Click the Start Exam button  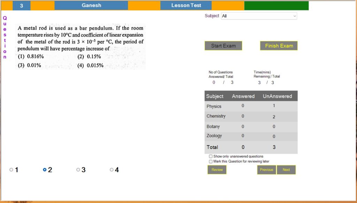pyautogui.click(x=223, y=46)
